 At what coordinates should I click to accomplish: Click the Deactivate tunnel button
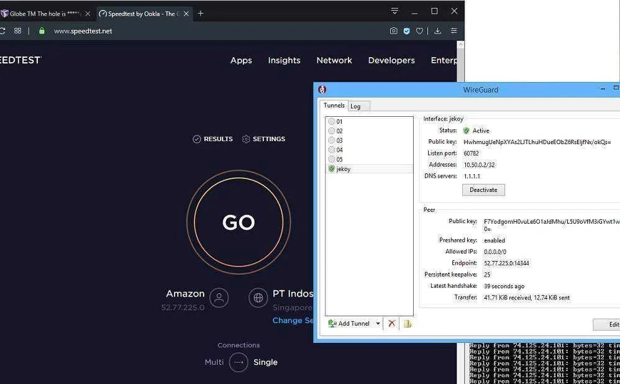point(483,190)
